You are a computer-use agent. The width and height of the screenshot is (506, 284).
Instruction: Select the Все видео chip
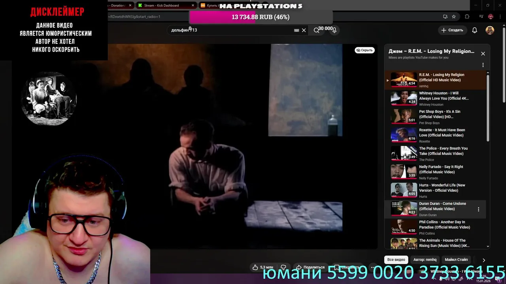tap(396, 260)
